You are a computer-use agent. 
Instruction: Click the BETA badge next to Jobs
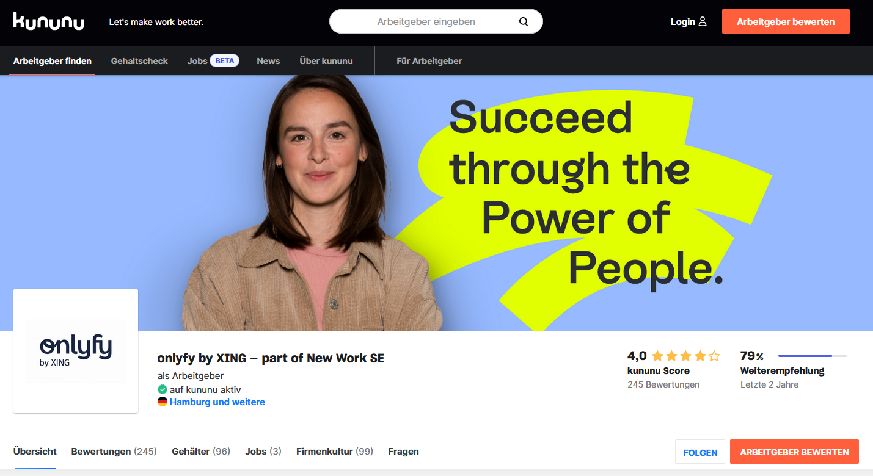[225, 61]
